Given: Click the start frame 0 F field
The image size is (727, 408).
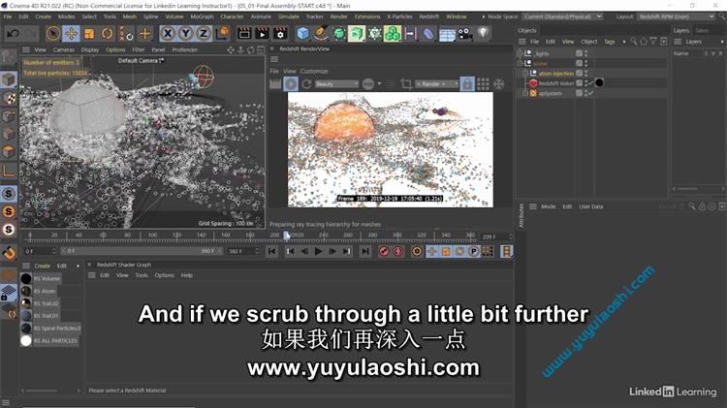Looking at the screenshot, I should (40, 251).
